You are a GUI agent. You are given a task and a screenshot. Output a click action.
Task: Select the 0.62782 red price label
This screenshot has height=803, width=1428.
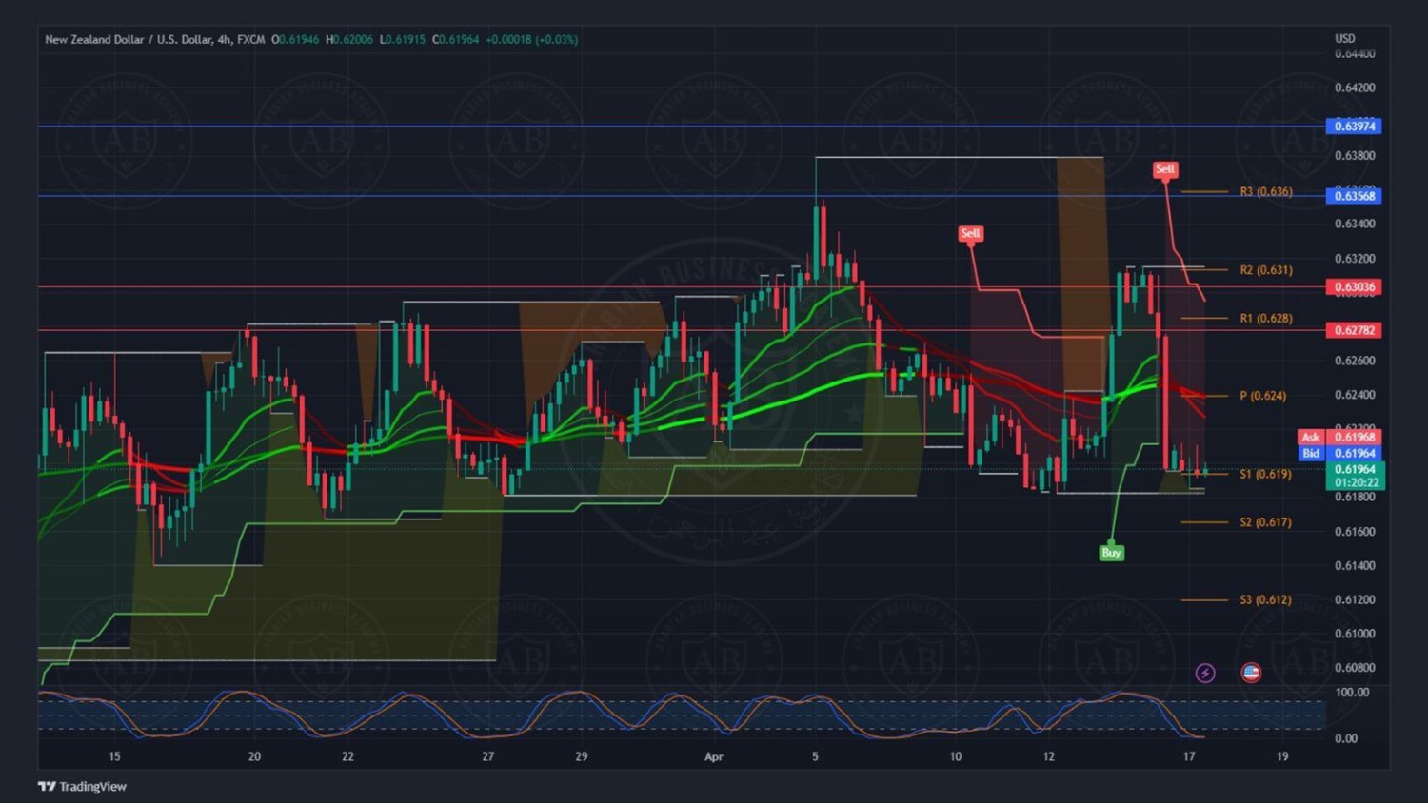point(1354,330)
